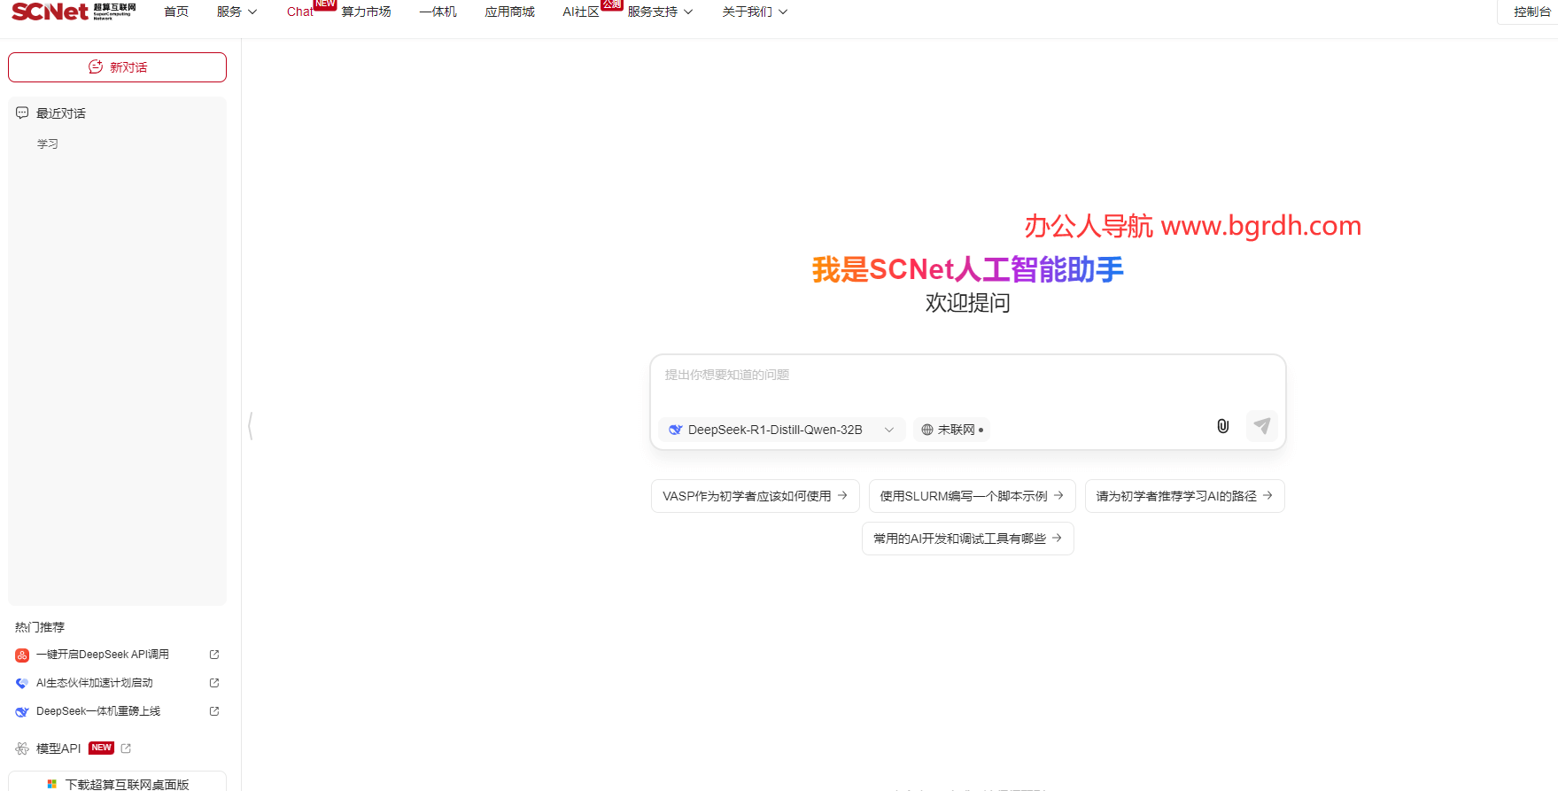This screenshot has height=791, width=1558.
Task: Click the 欢迎提问 text
Action: [967, 303]
